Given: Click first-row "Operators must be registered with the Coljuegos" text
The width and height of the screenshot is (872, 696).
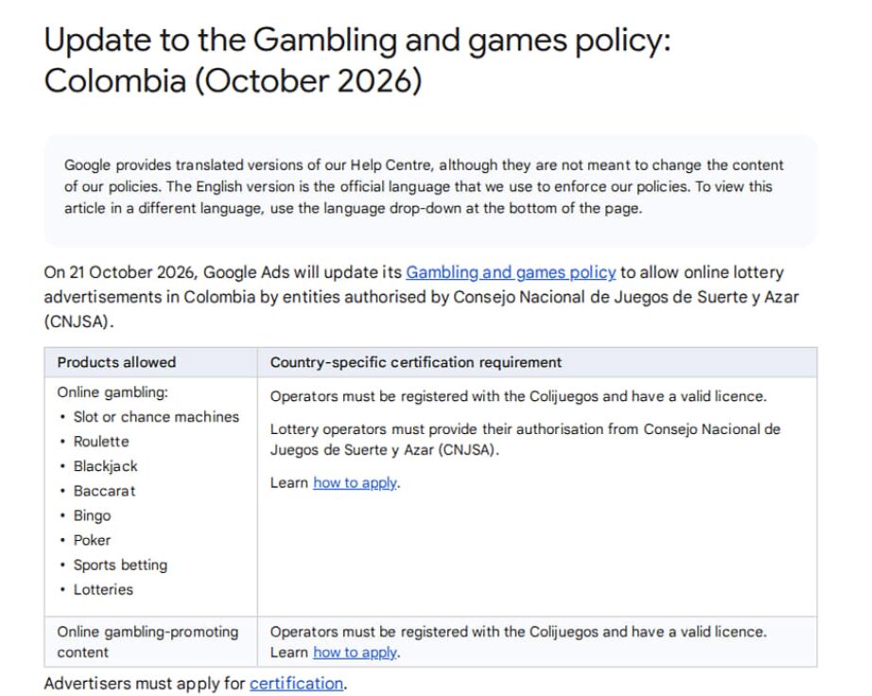Looking at the screenshot, I should click(518, 396).
